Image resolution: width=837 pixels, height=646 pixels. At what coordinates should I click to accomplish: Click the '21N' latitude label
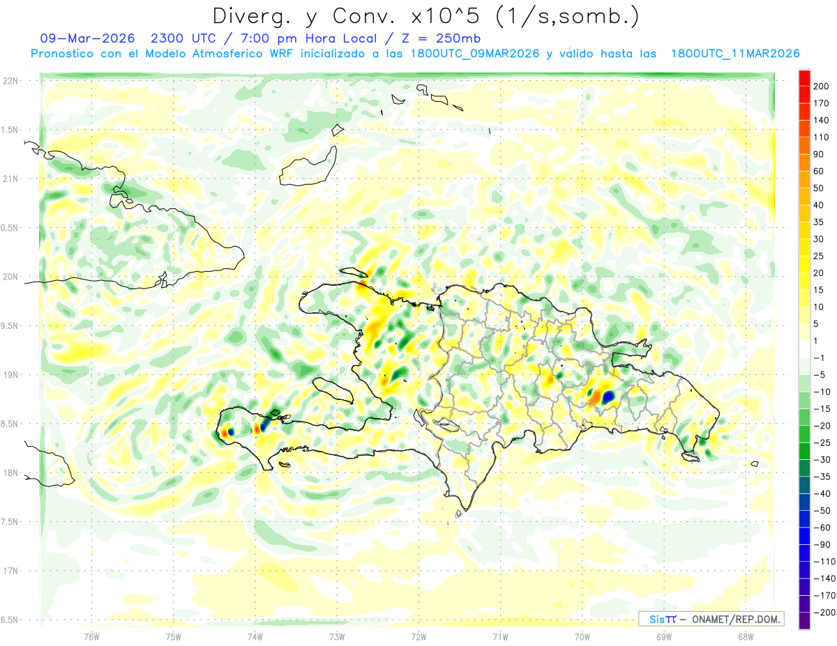pyautogui.click(x=10, y=178)
